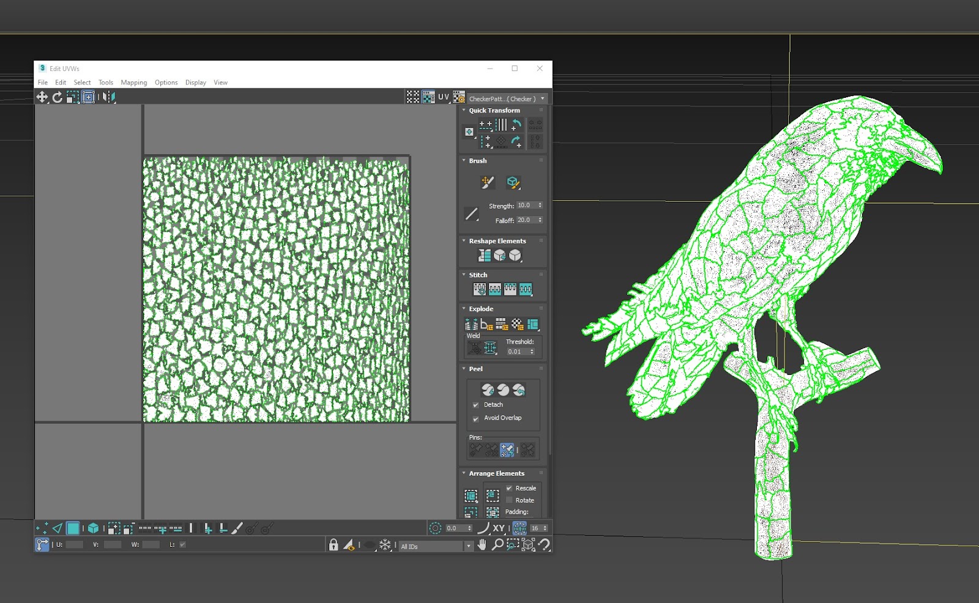979x603 pixels.
Task: Open the Mapping menu
Action: 133,83
